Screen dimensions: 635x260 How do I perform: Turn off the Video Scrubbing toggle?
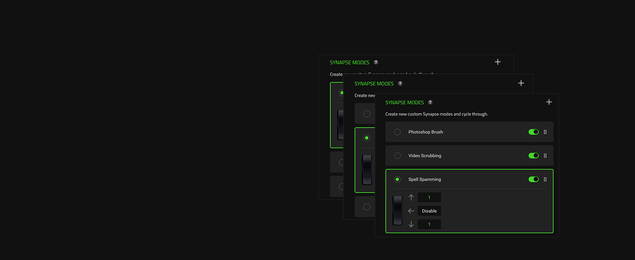534,156
